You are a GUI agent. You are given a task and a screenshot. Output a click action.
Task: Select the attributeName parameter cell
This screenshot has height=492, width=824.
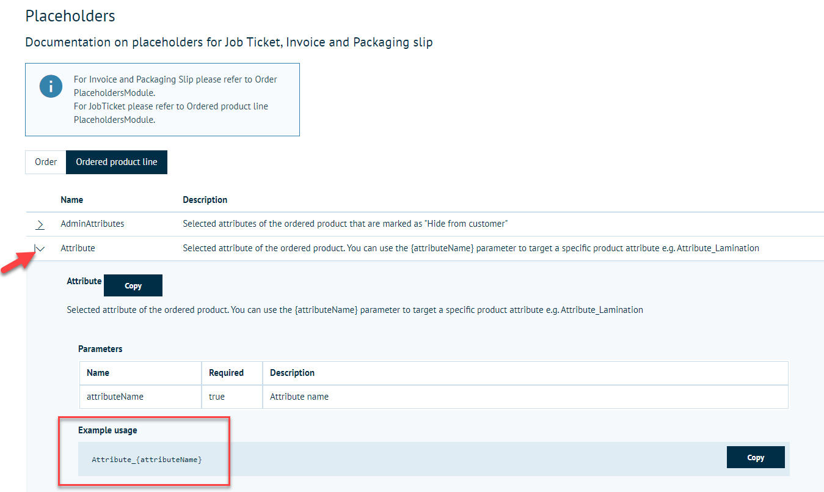click(x=115, y=397)
